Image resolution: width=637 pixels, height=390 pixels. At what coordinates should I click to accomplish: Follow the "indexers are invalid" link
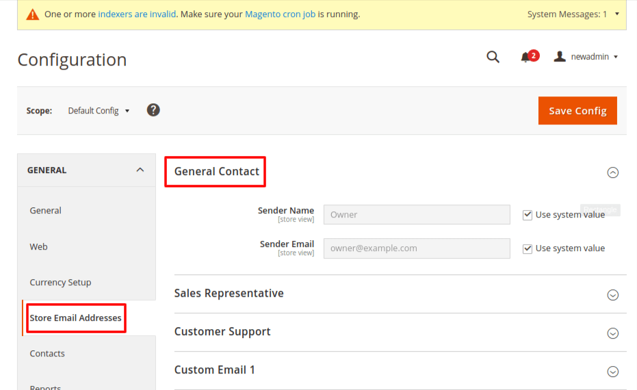pos(136,14)
